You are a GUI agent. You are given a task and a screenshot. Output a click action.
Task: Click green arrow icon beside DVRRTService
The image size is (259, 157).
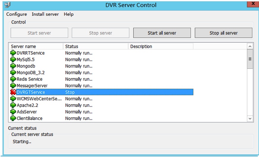click(13, 53)
